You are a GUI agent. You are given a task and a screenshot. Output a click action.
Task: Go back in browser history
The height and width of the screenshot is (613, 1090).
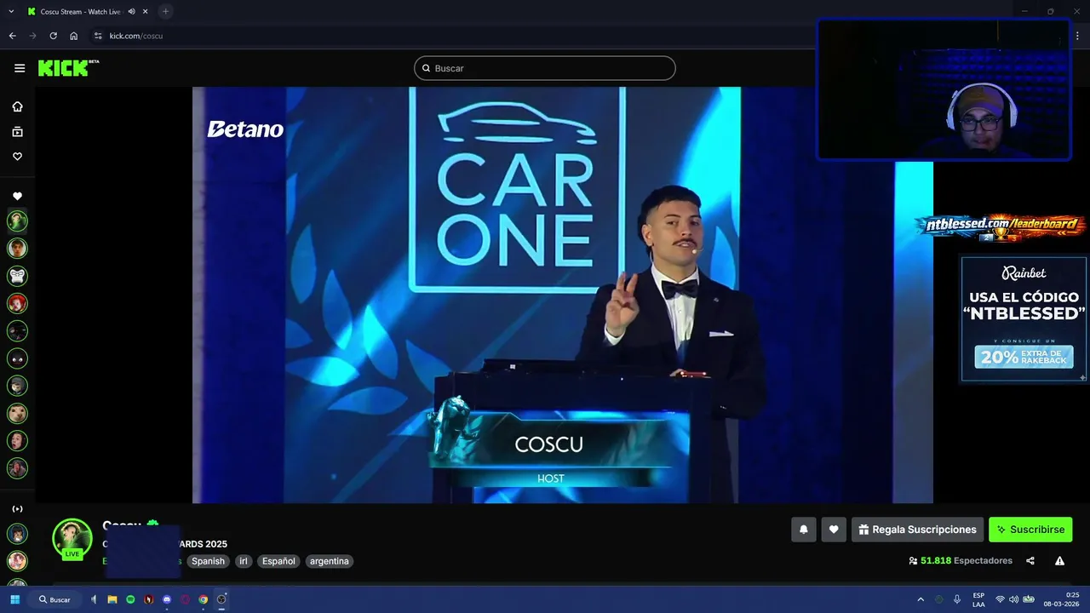[x=12, y=36]
